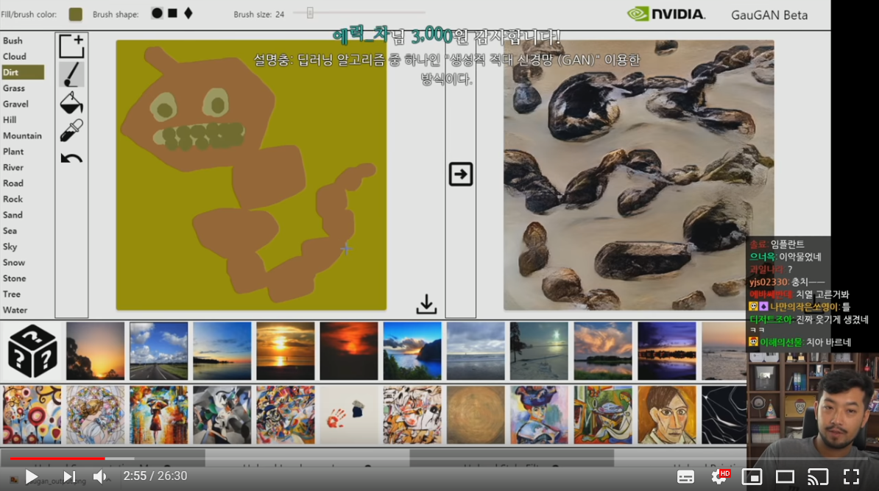Select the Mountain label
The height and width of the screenshot is (491, 879).
pyautogui.click(x=22, y=135)
